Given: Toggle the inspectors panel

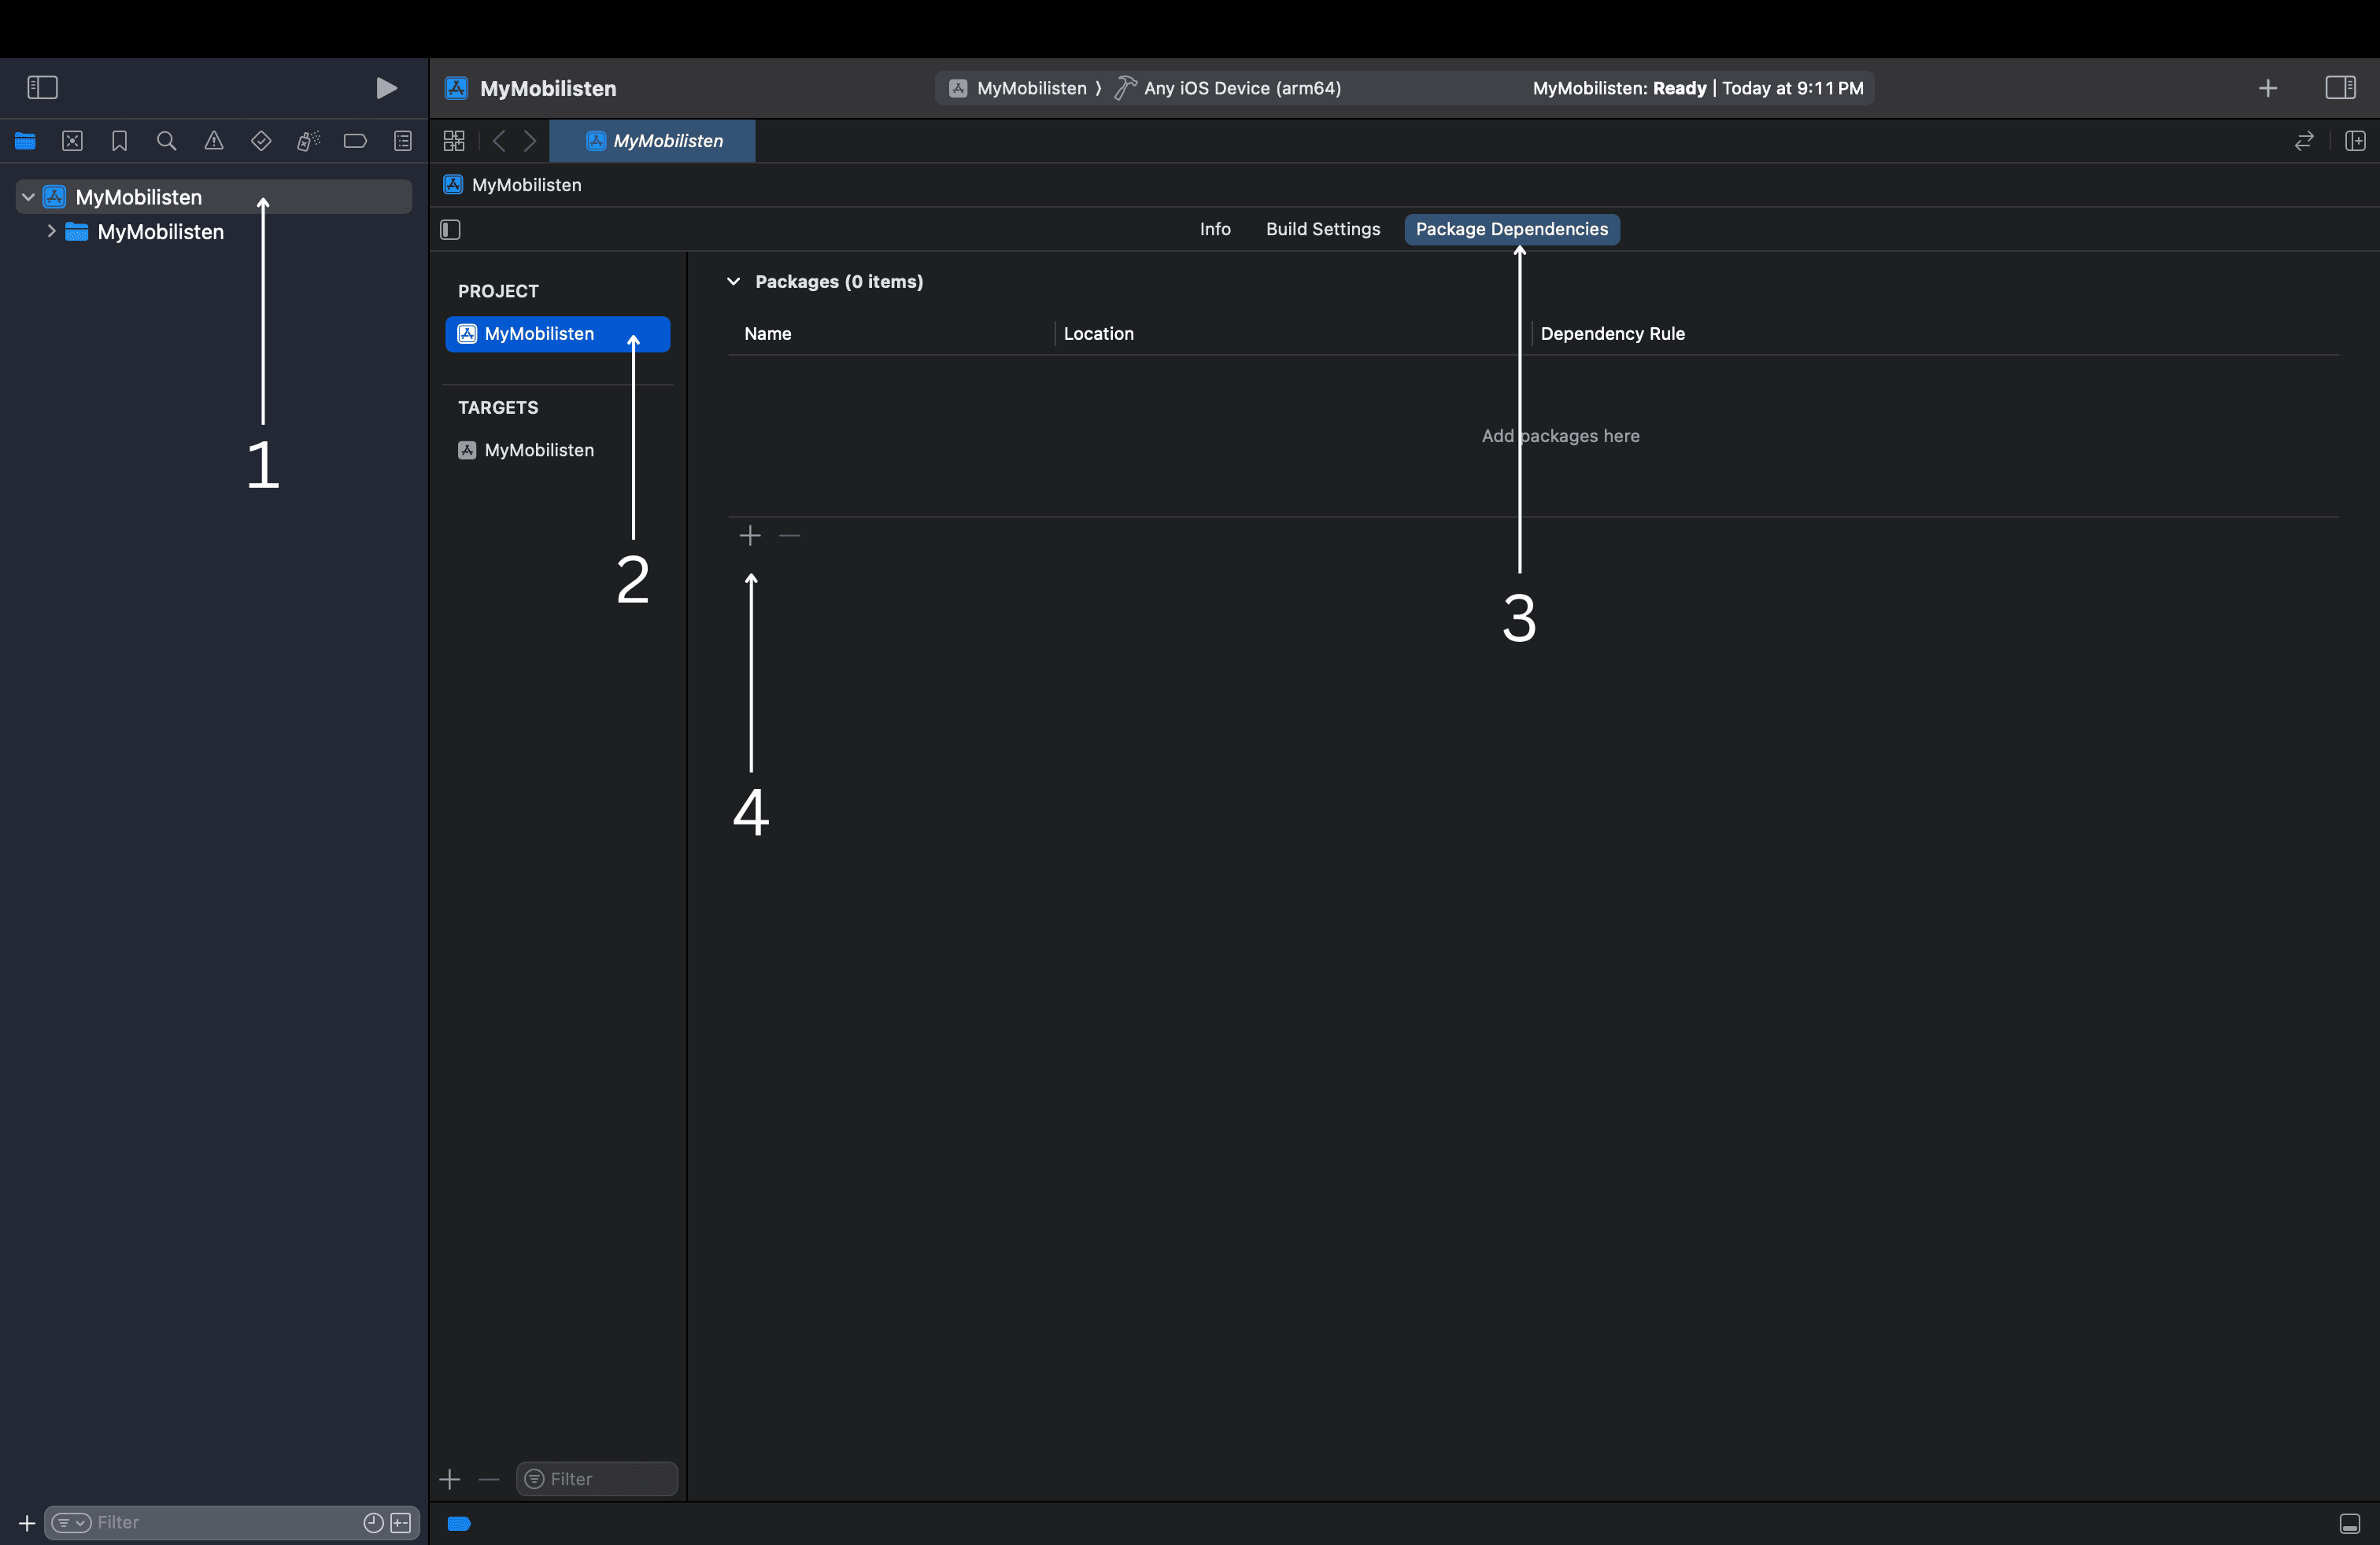Looking at the screenshot, I should point(2340,88).
